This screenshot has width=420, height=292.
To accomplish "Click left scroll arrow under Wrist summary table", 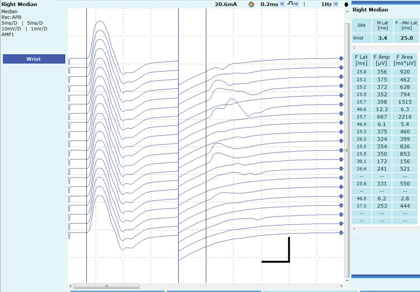I will 354,48.
